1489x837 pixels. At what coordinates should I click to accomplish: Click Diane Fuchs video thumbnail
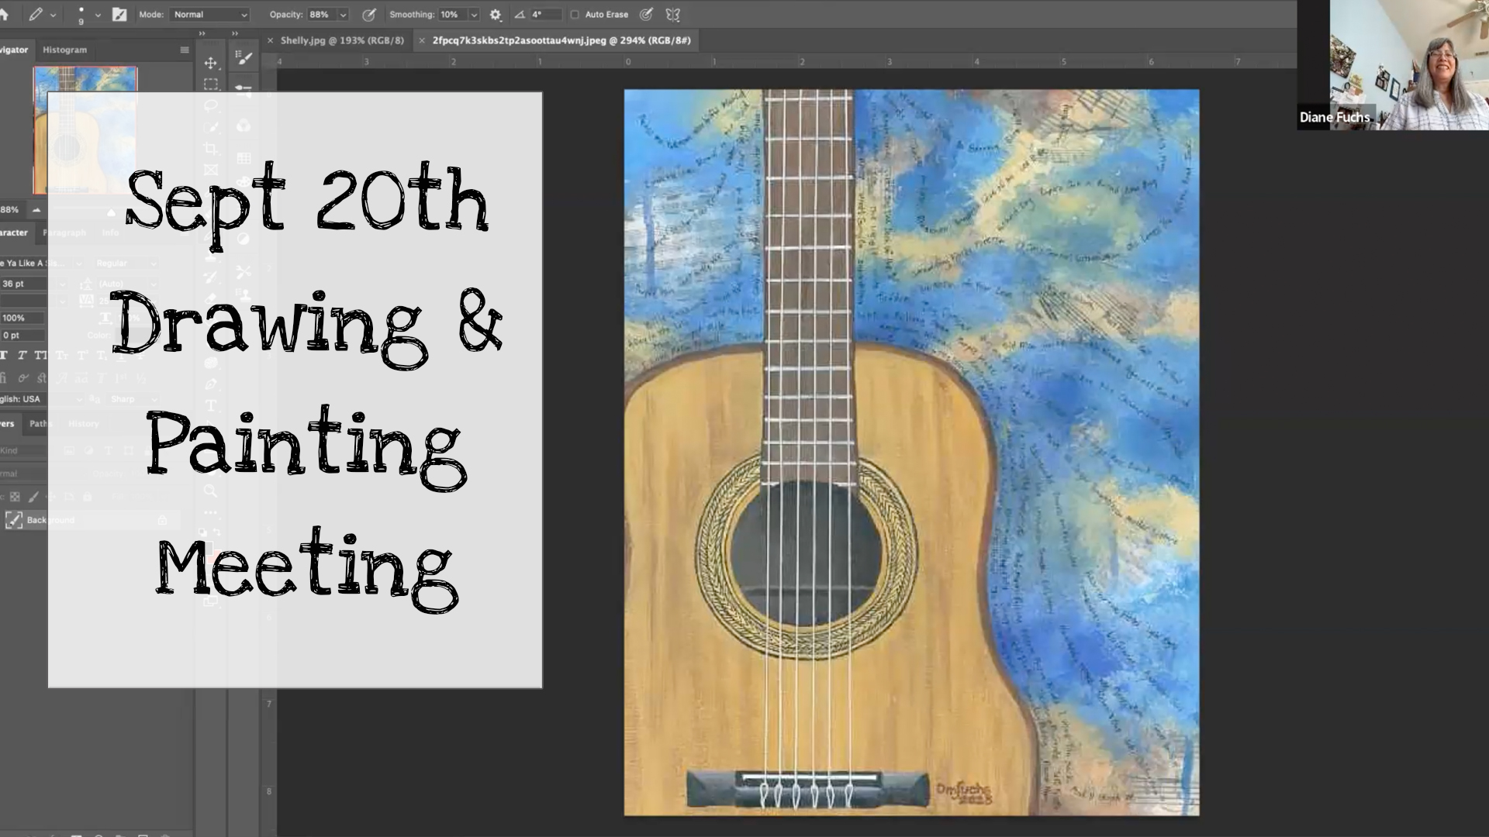(1393, 64)
